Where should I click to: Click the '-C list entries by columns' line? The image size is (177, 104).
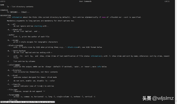point(21,61)
